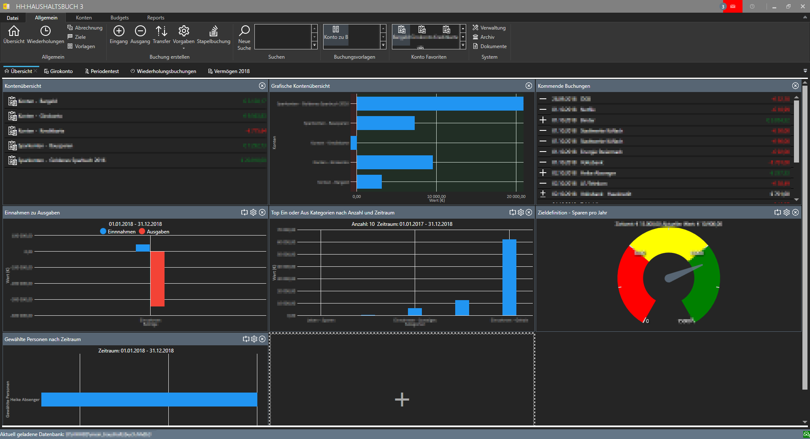Open the Übersicht home view
The width and height of the screenshot is (810, 439).
click(14, 35)
